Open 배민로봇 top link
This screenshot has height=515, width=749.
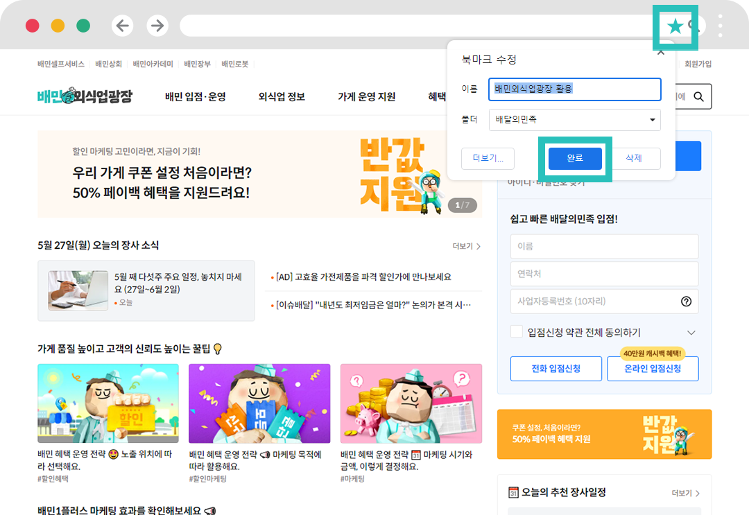click(235, 64)
